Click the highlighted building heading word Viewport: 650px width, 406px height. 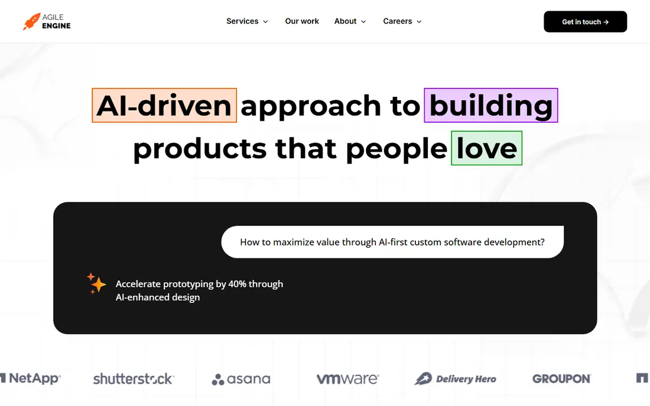click(x=491, y=105)
